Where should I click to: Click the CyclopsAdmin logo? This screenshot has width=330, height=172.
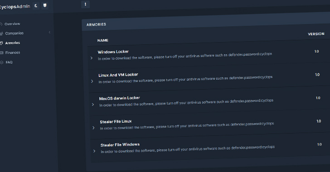pos(15,7)
